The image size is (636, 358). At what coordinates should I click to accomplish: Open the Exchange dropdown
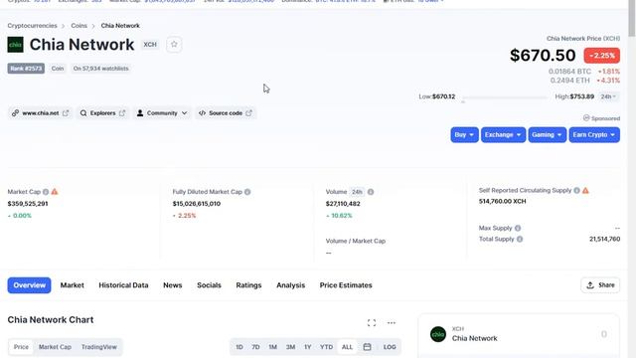click(x=504, y=135)
